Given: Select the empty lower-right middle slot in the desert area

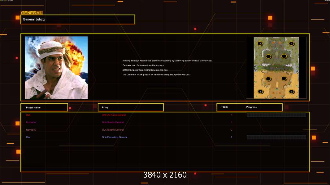Looking at the screenshot, I should tap(284, 79).
